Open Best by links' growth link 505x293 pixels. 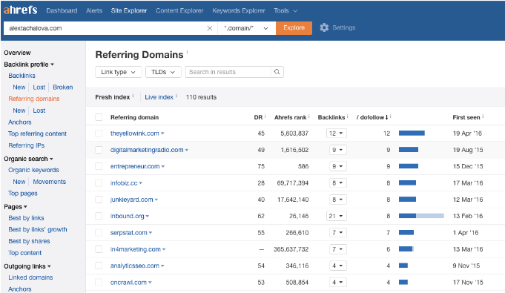38,229
